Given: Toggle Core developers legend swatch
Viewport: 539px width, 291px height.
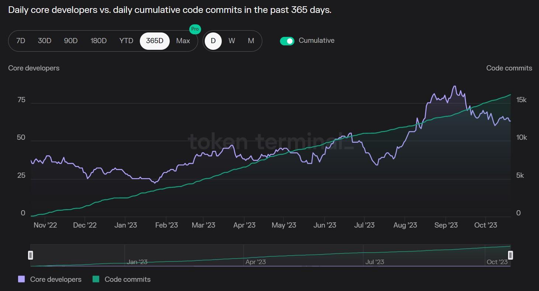Looking at the screenshot, I should click(x=21, y=279).
